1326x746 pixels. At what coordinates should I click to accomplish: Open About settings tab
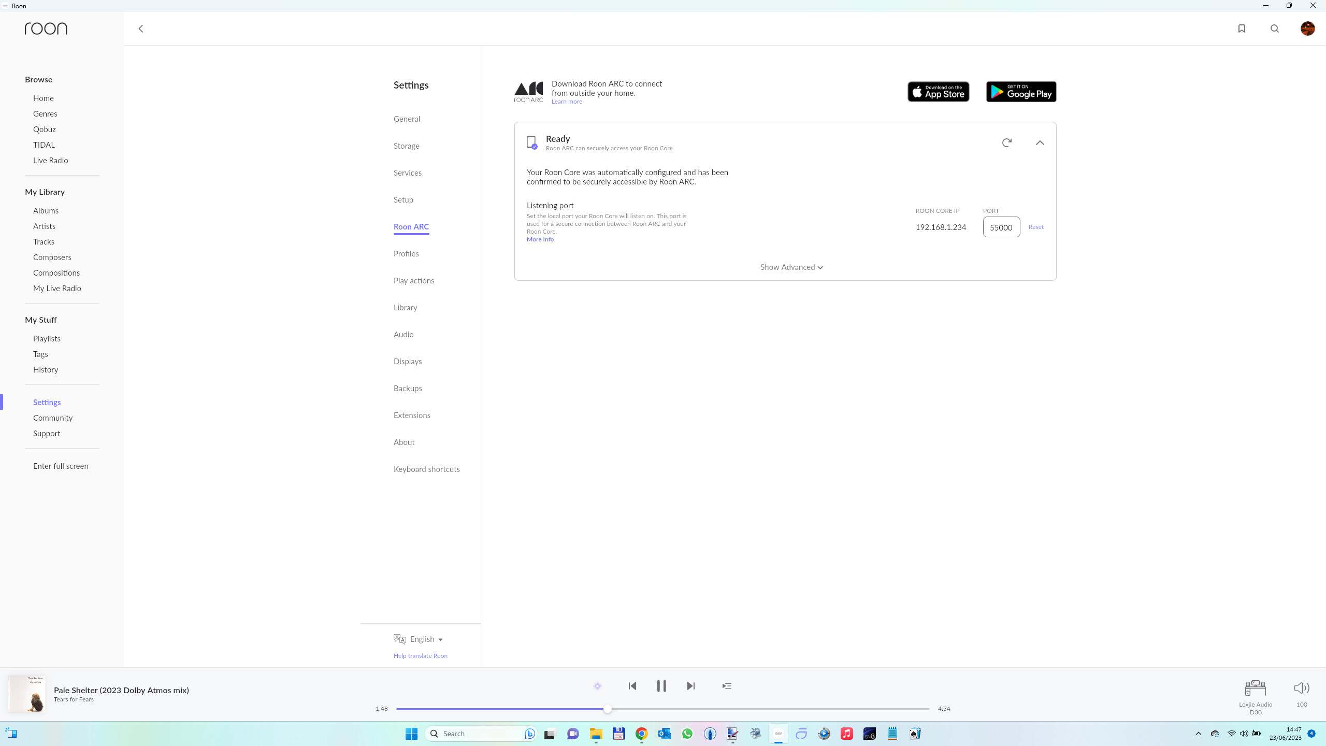(404, 442)
